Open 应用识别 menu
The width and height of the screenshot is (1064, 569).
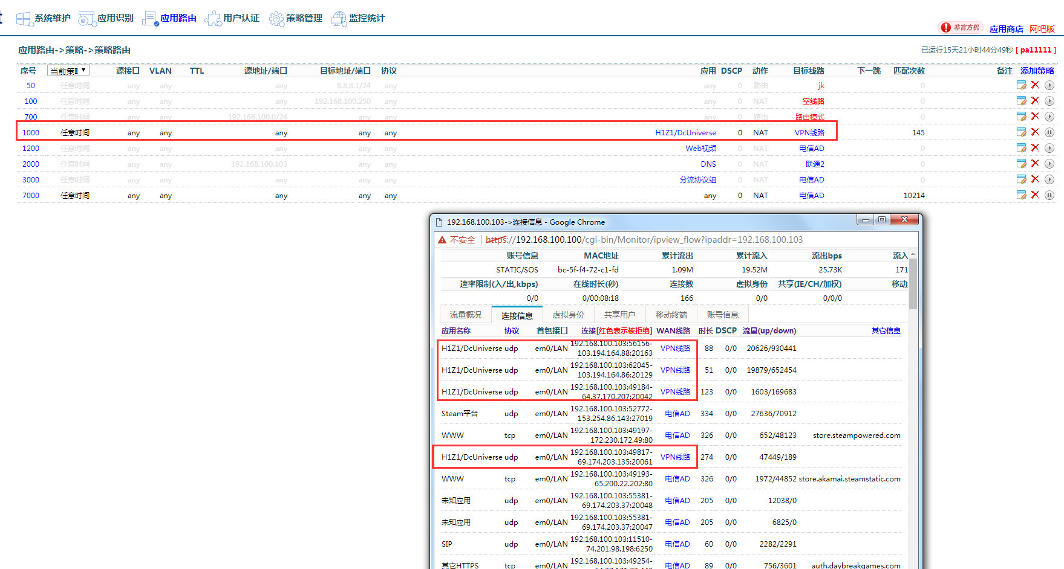tap(106, 18)
